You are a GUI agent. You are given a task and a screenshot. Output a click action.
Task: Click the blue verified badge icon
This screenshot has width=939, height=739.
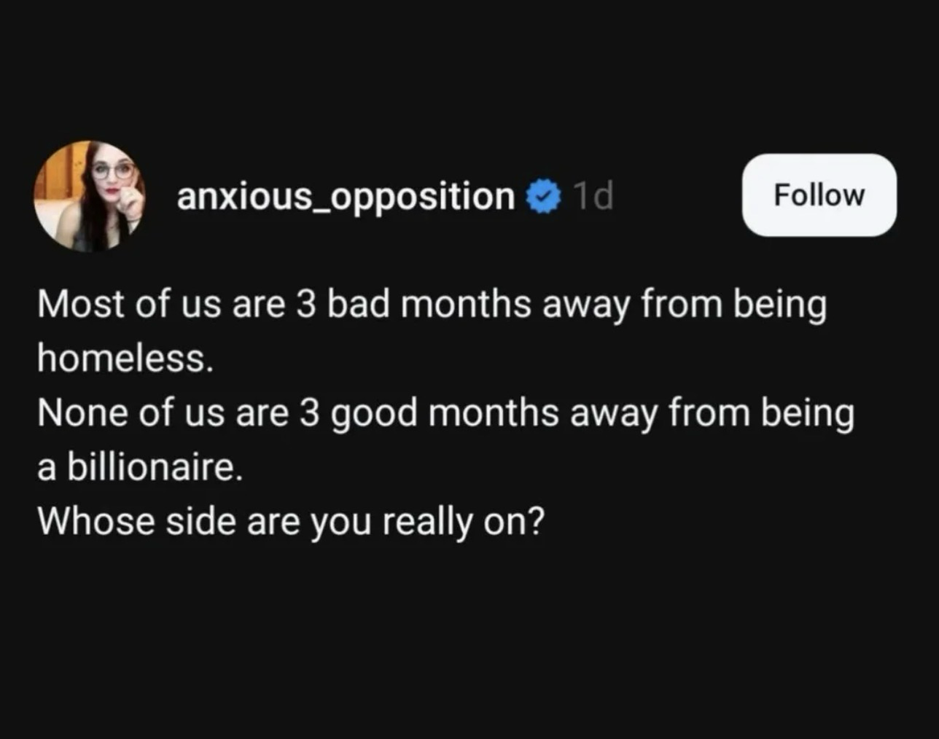pyautogui.click(x=542, y=197)
